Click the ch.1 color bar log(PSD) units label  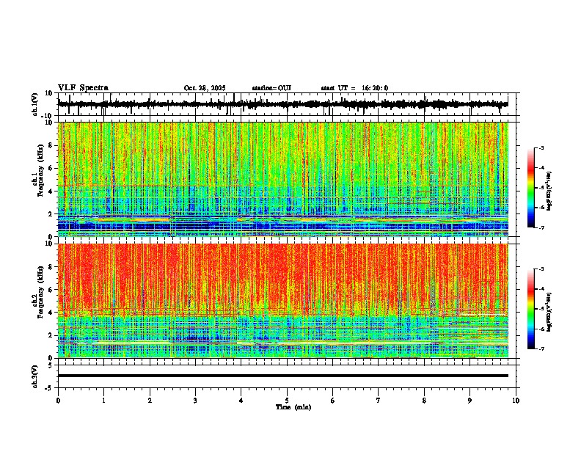(x=549, y=191)
